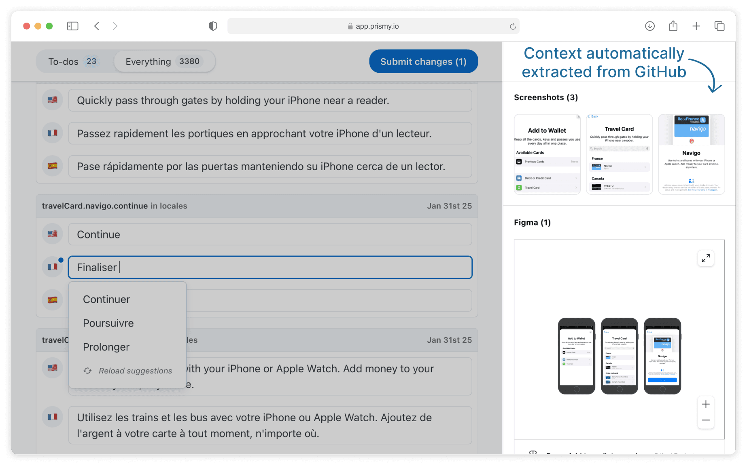This screenshot has height=466, width=747.
Task: Toggle the Safari sidebar
Action: (72, 25)
